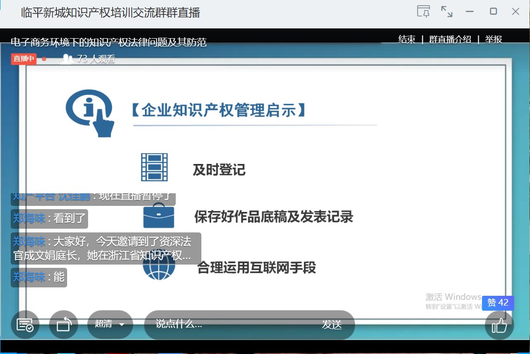Viewport: 530px width, 354px height.
Task: Open the 群直播介绍 link
Action: [450, 40]
